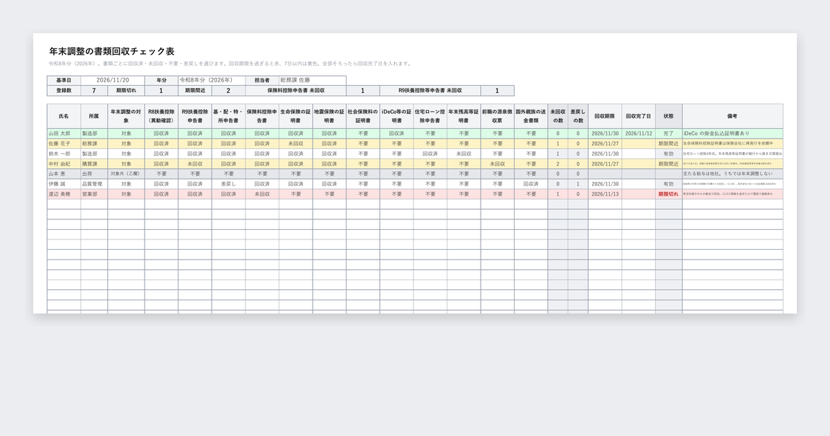Screen dimensions: 830x436
Task: Click the red 期限切れ status for 渡辺 美穂
Action: click(668, 194)
